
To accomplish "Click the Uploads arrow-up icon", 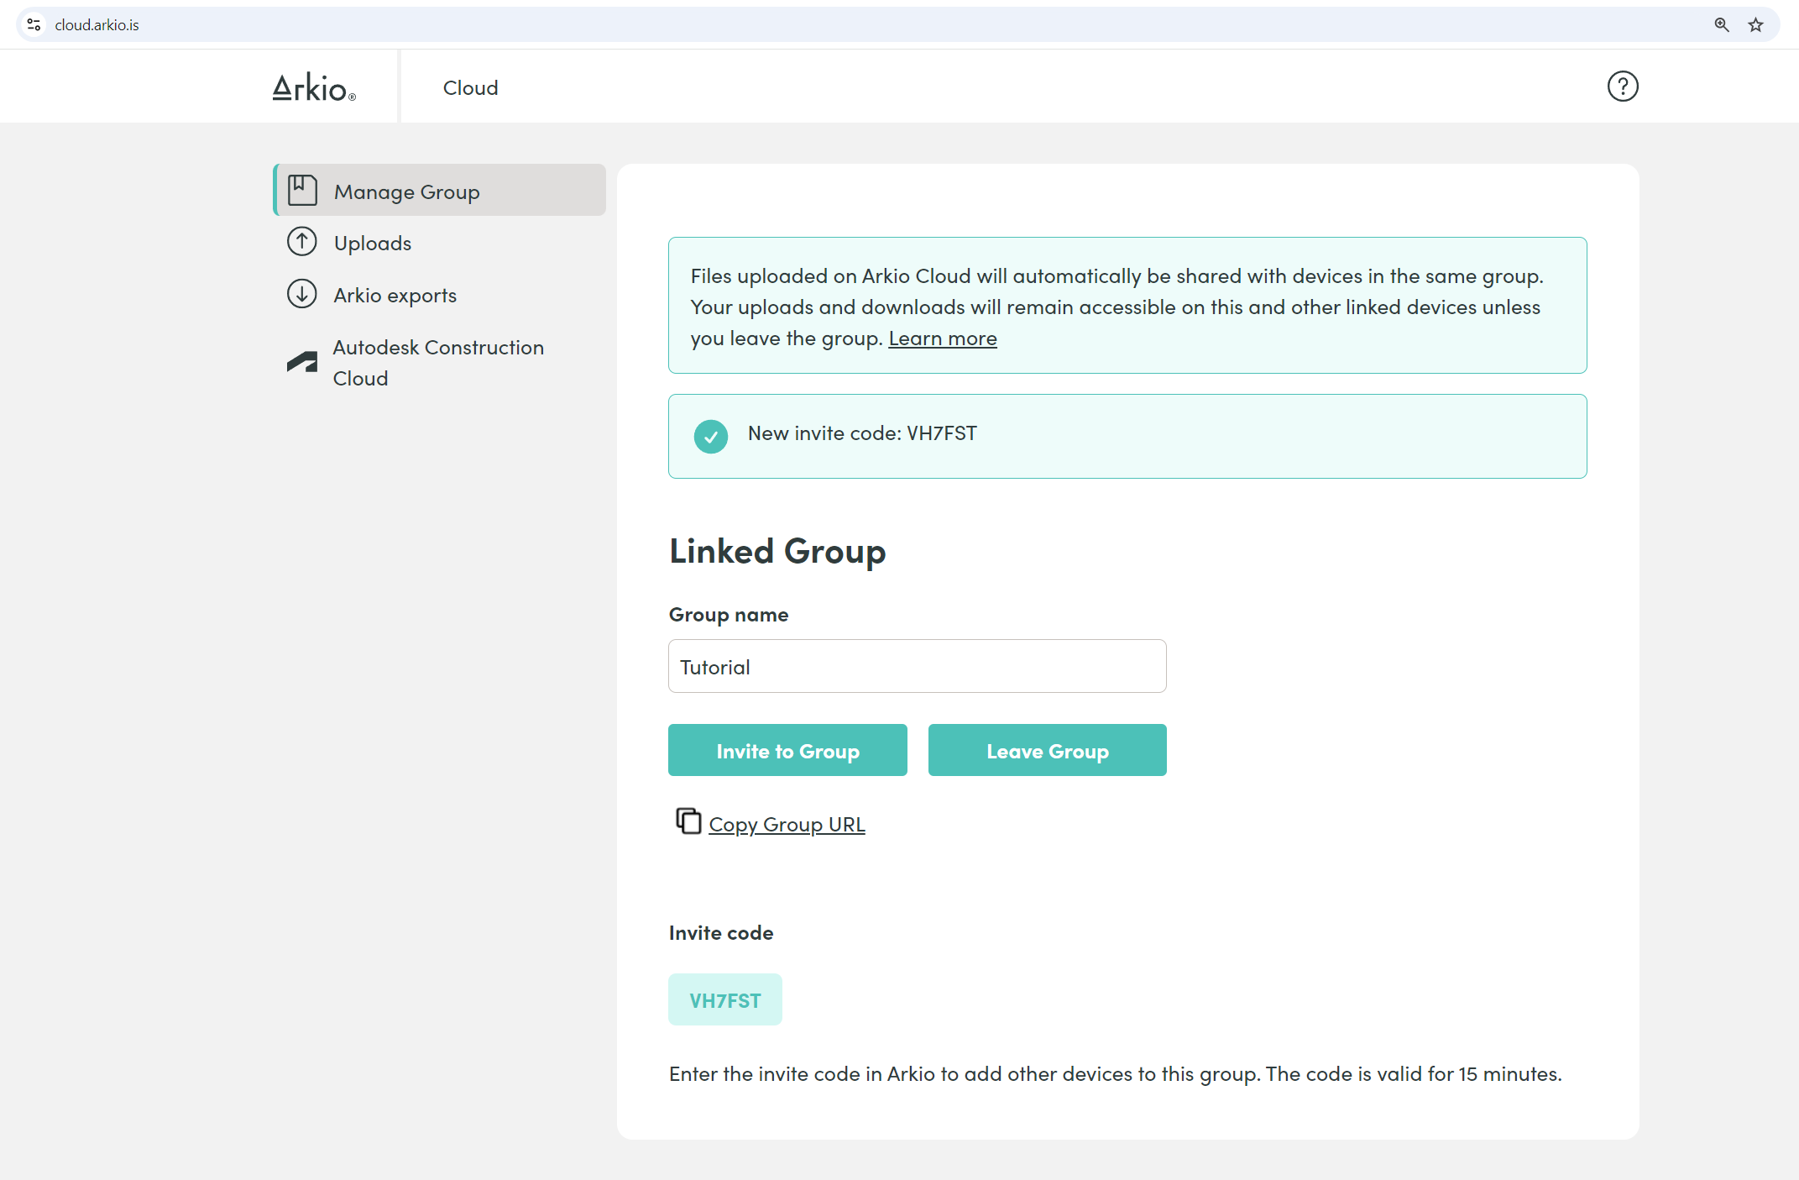I will click(x=302, y=242).
